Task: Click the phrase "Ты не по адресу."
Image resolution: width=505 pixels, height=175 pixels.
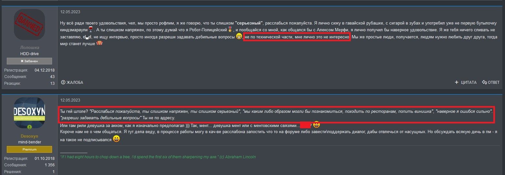Action: pyautogui.click(x=159, y=118)
